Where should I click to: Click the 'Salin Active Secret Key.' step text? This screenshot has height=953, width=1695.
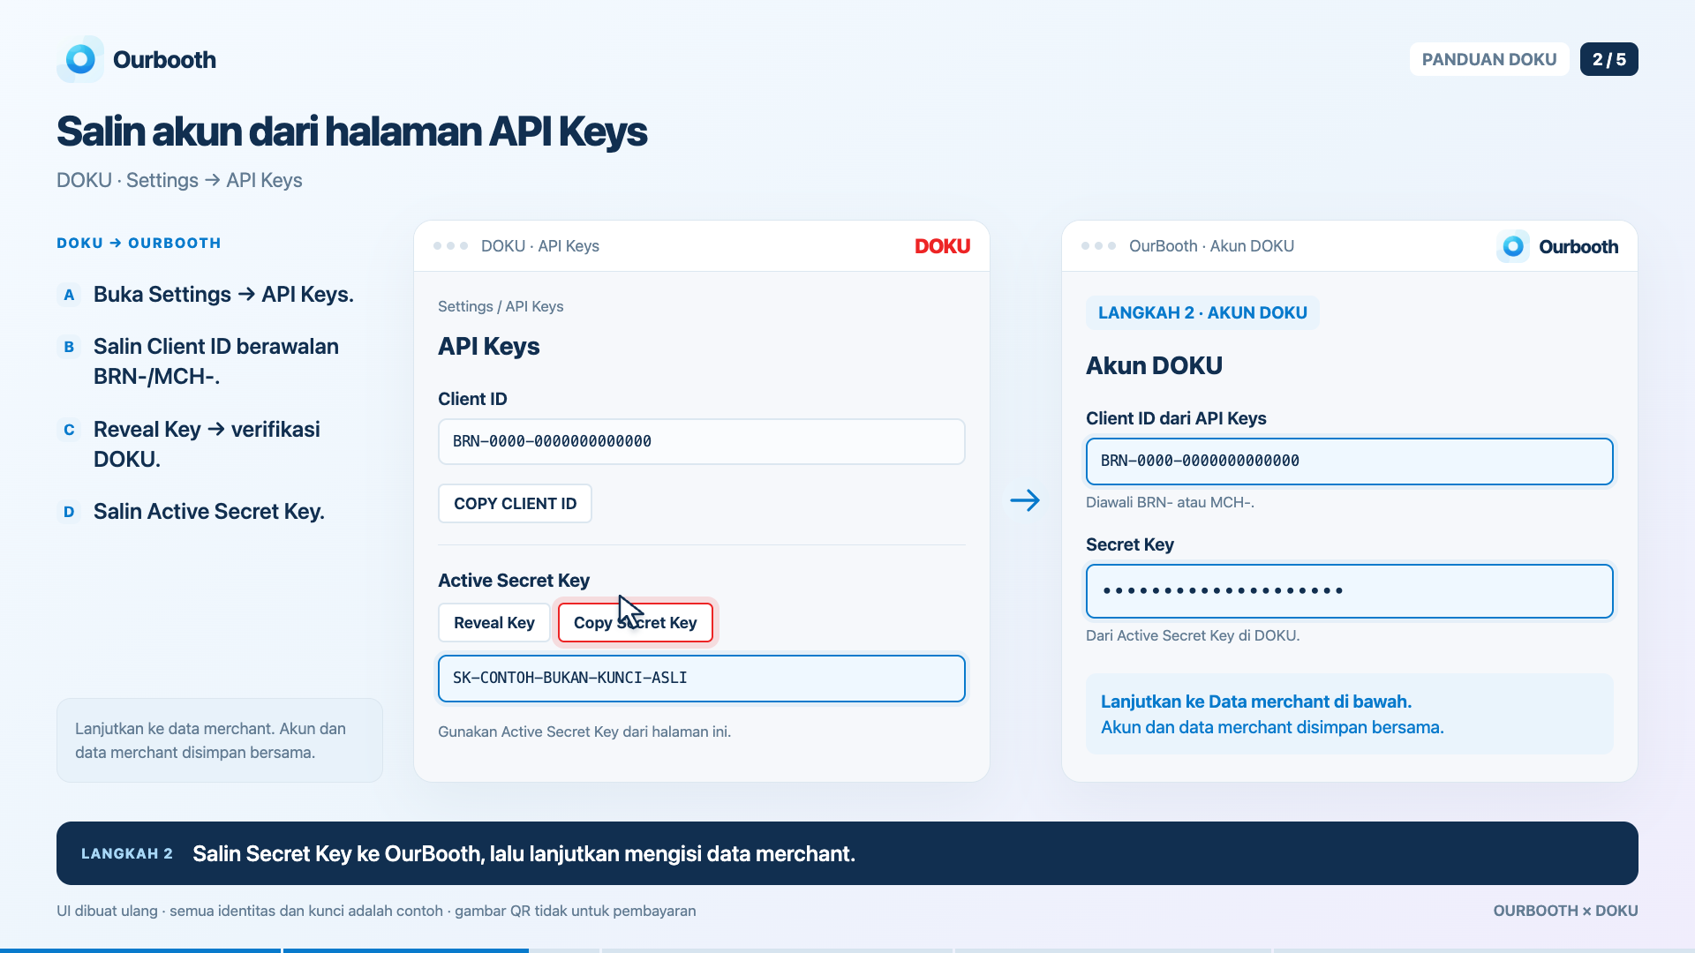coord(209,512)
